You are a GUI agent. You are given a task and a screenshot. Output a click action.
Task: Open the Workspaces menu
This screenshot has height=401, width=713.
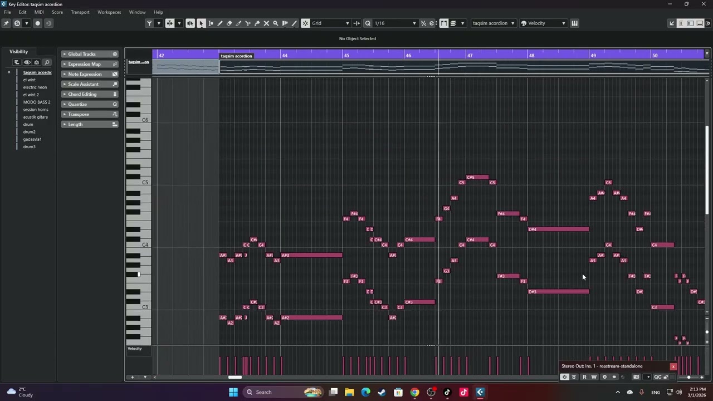[x=109, y=12]
